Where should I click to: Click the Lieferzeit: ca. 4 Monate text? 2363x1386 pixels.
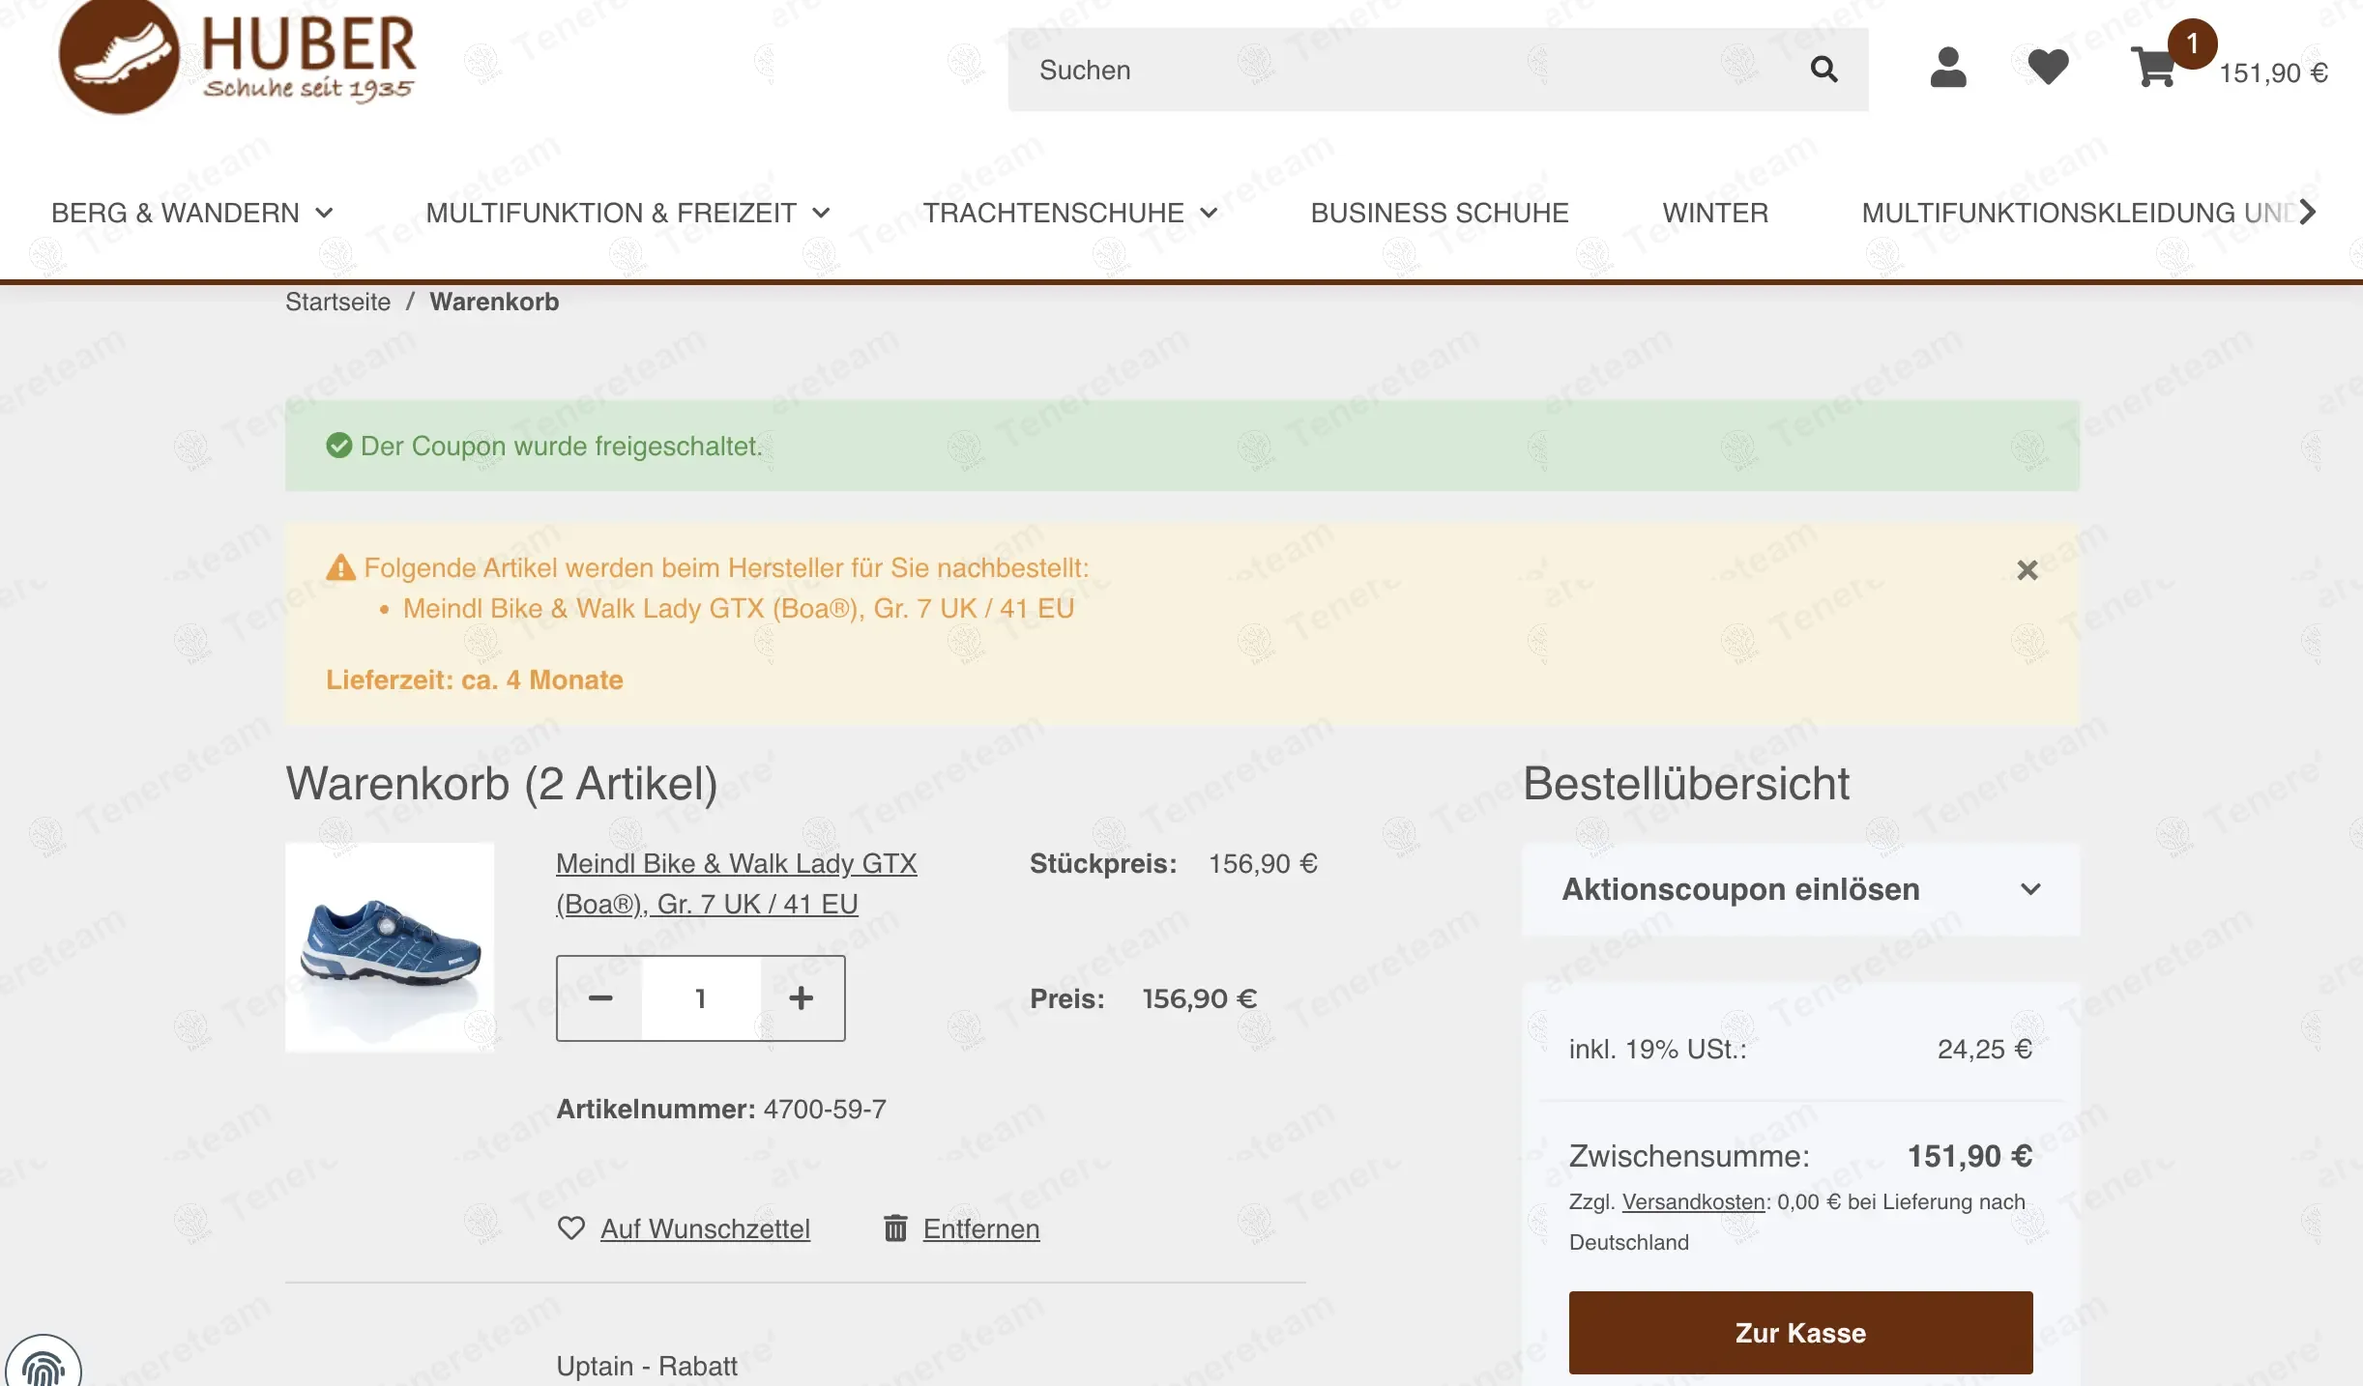pos(475,679)
